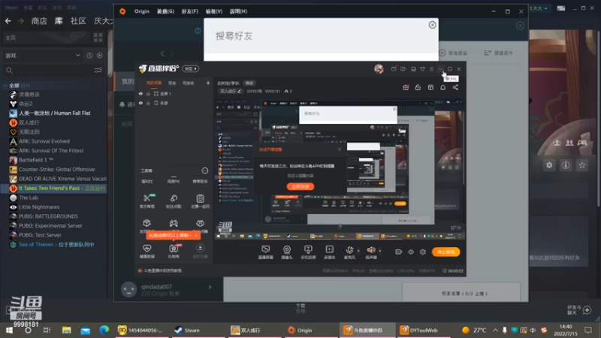This screenshot has height=338, width=601.
Task: Click the orange 停止直播 button
Action: click(x=445, y=252)
